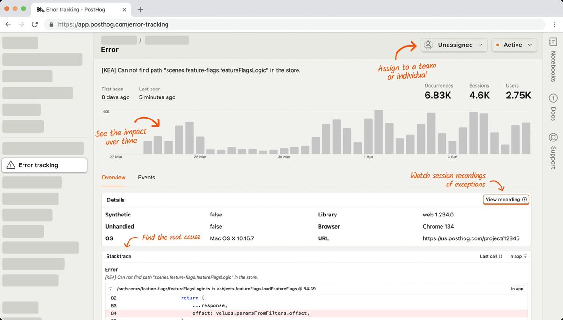Image resolution: width=563 pixels, height=320 pixels.
Task: Click the Library value web 1.234.0
Action: coord(438,215)
